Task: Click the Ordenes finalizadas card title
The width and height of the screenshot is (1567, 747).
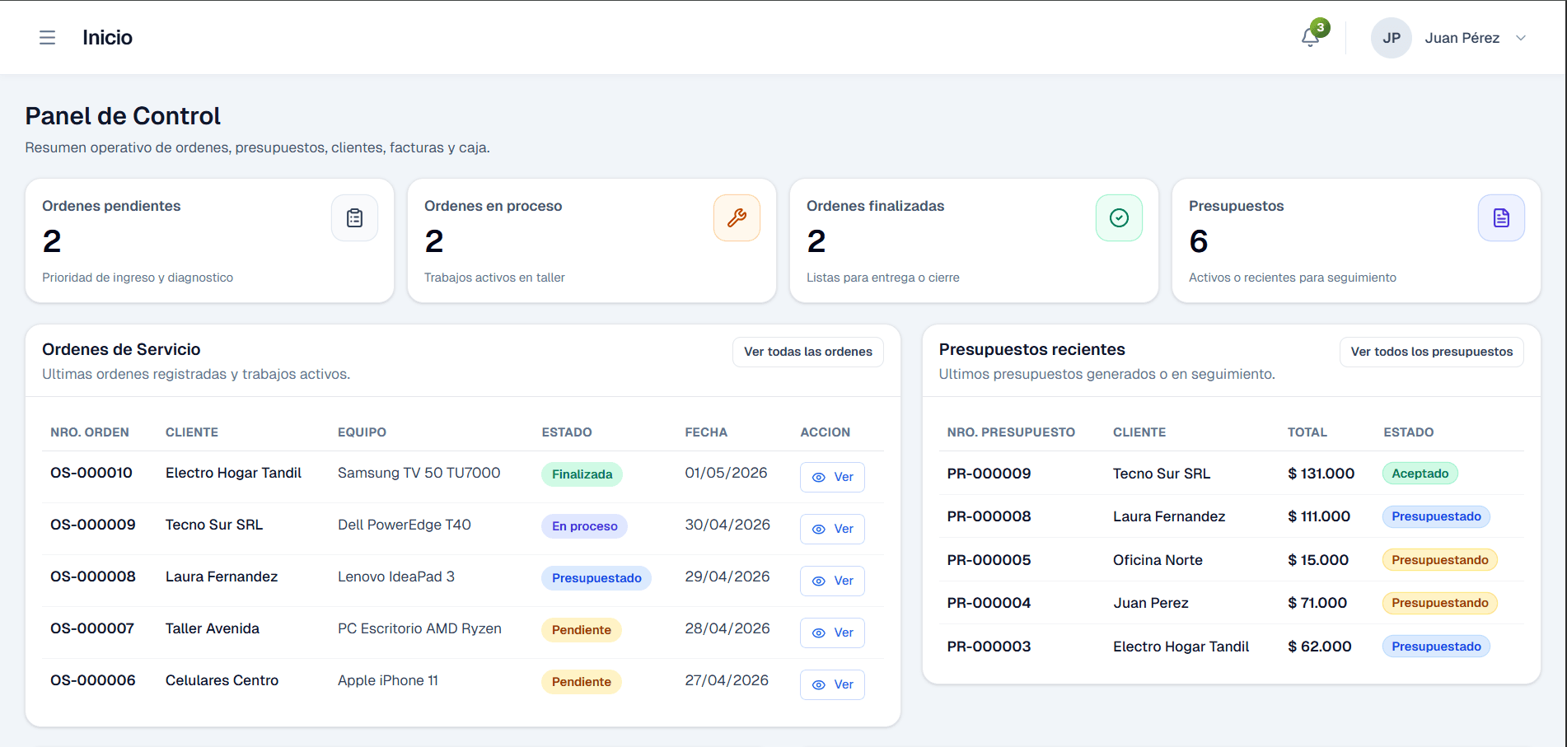Action: 875,206
